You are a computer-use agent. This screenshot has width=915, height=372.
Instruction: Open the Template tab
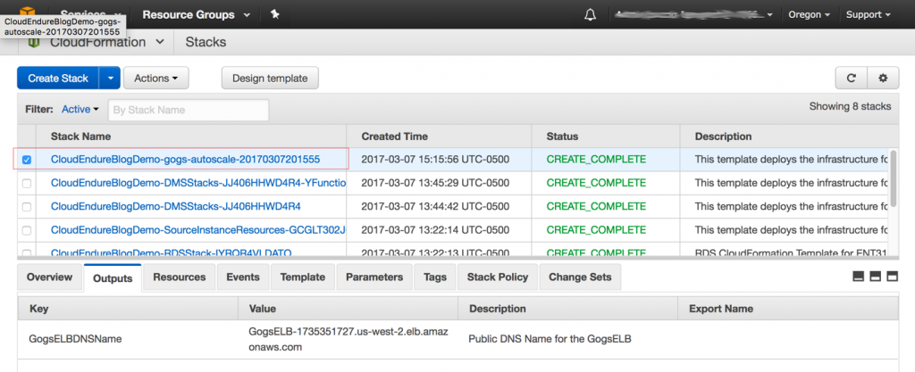tap(302, 277)
